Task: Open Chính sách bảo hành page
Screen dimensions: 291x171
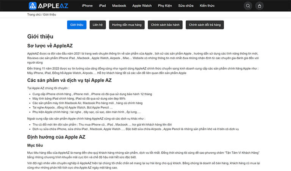Action: click(x=165, y=25)
